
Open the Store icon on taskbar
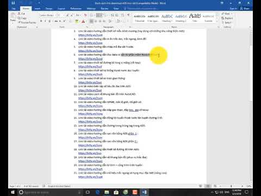[116, 192]
